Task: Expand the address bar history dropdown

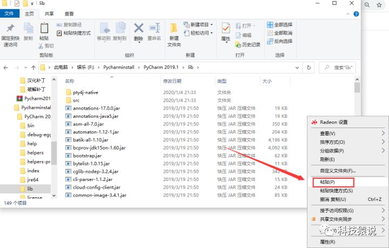Action: (x=297, y=68)
